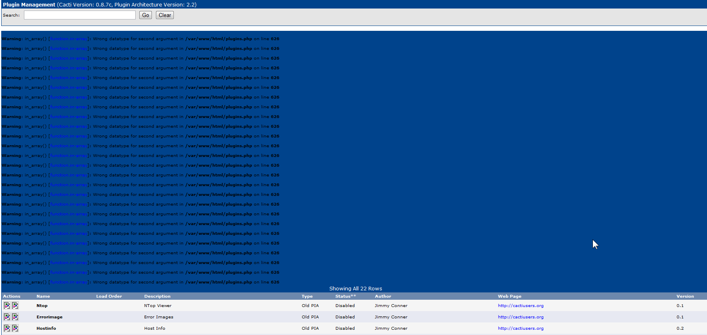707x335 pixels.
Task: Click the first action icon for Hostinfo plugin
Action: click(7, 328)
